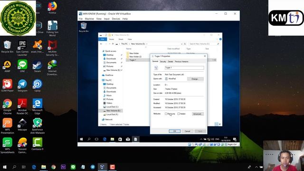Click Explorer help question mark icon
This screenshot has width=304, height=171.
click(x=220, y=39)
